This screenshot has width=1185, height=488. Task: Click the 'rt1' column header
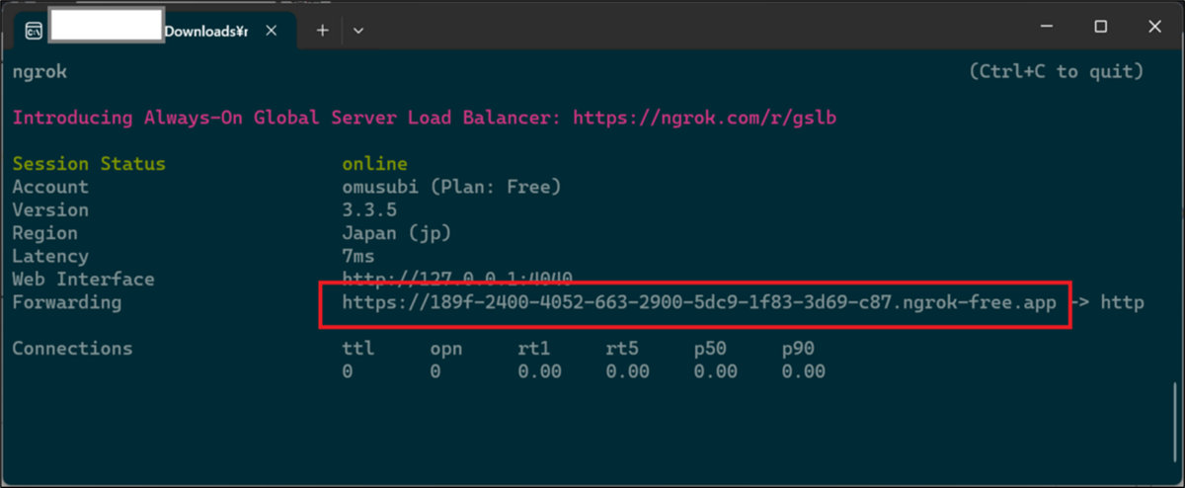534,349
